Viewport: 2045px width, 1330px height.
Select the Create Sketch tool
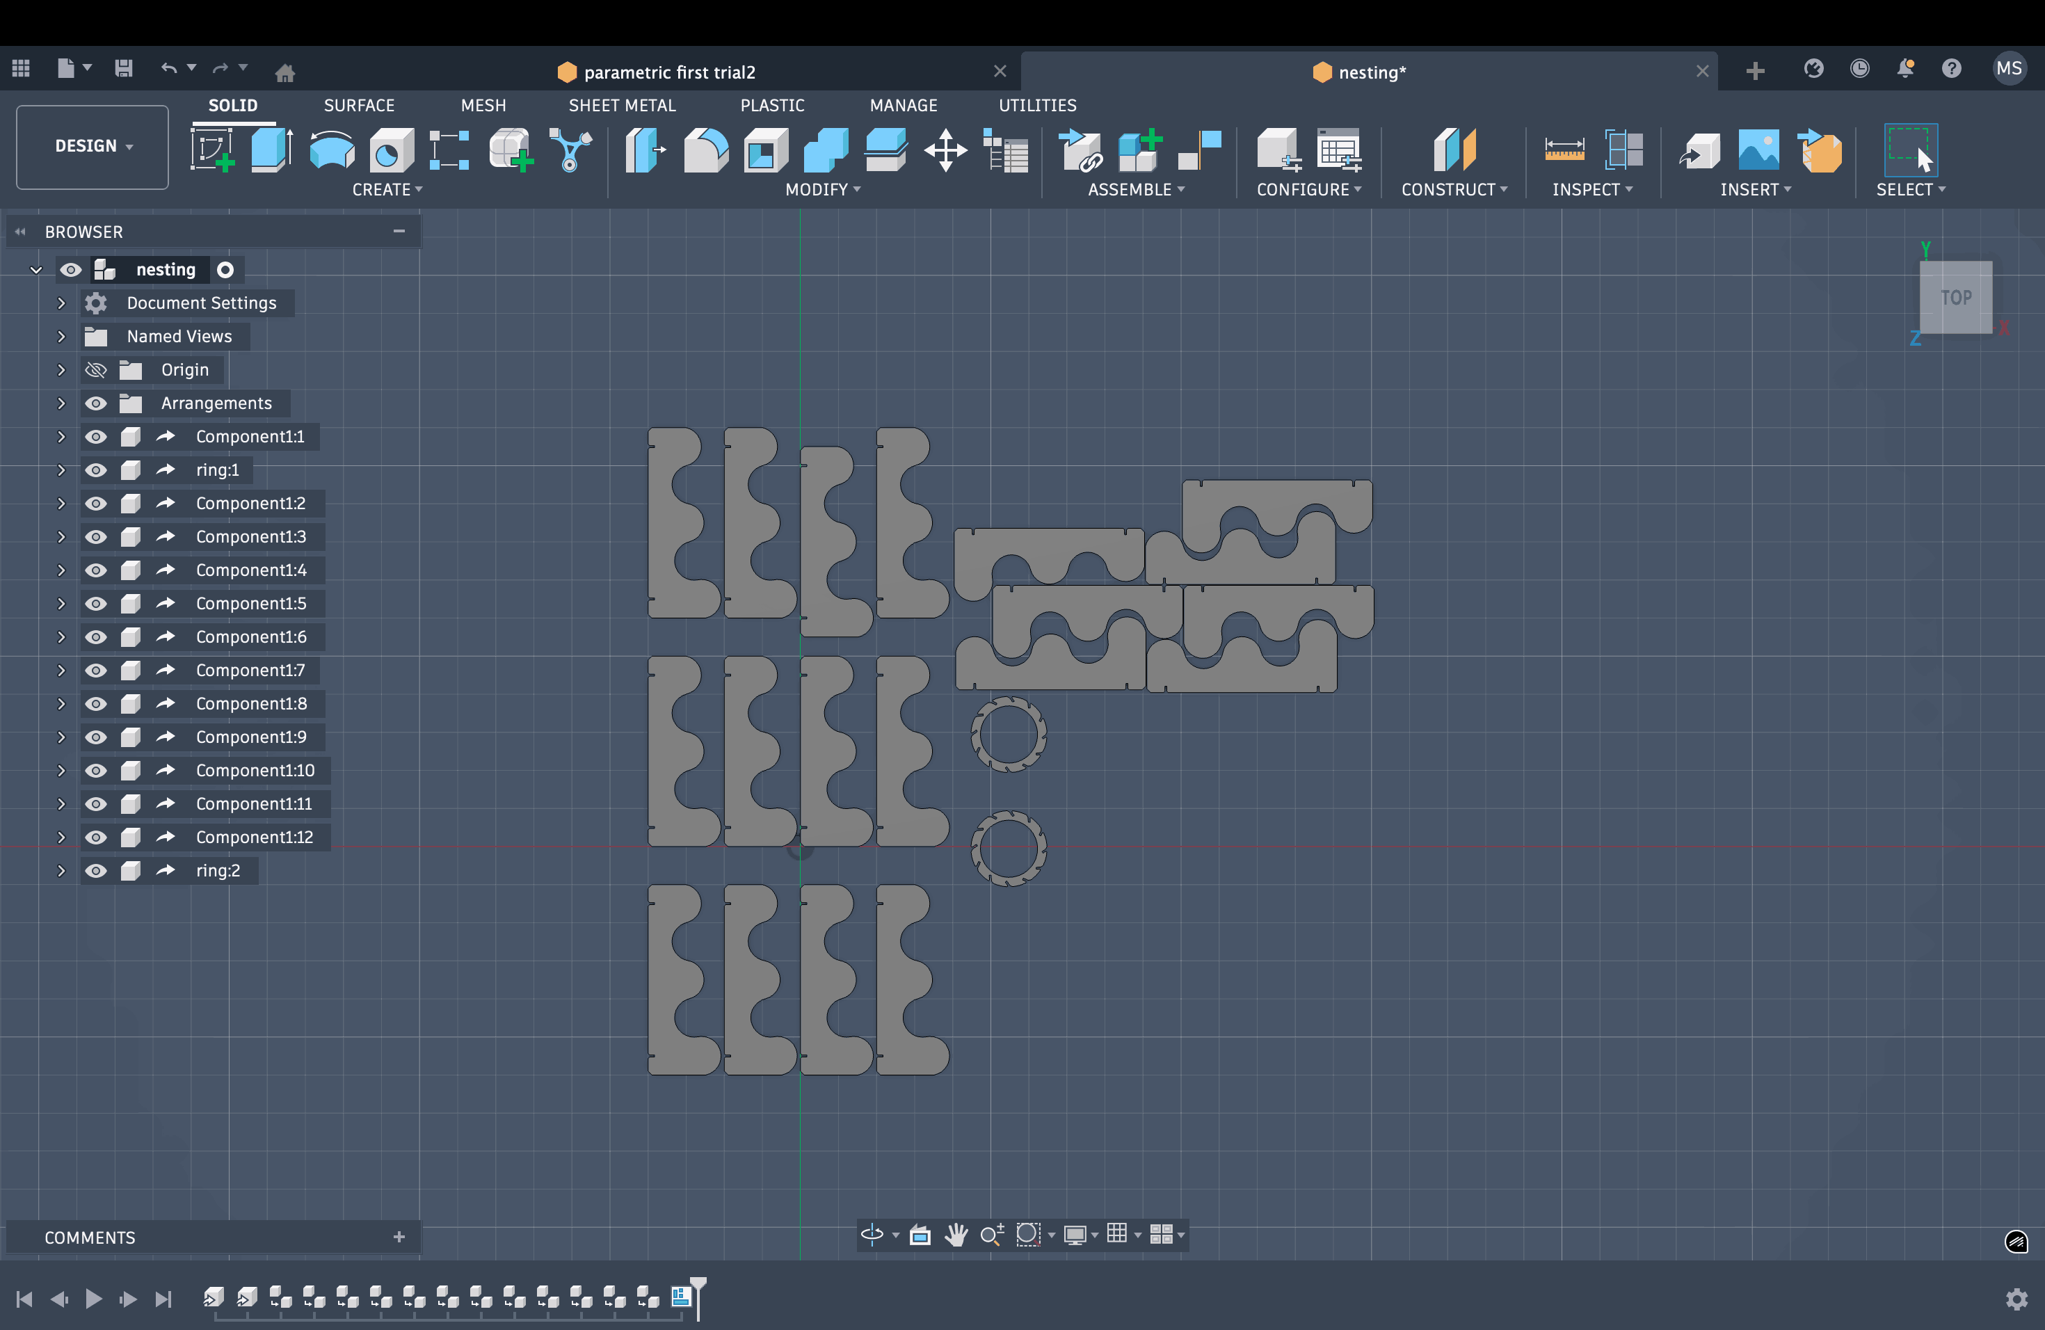pos(211,150)
